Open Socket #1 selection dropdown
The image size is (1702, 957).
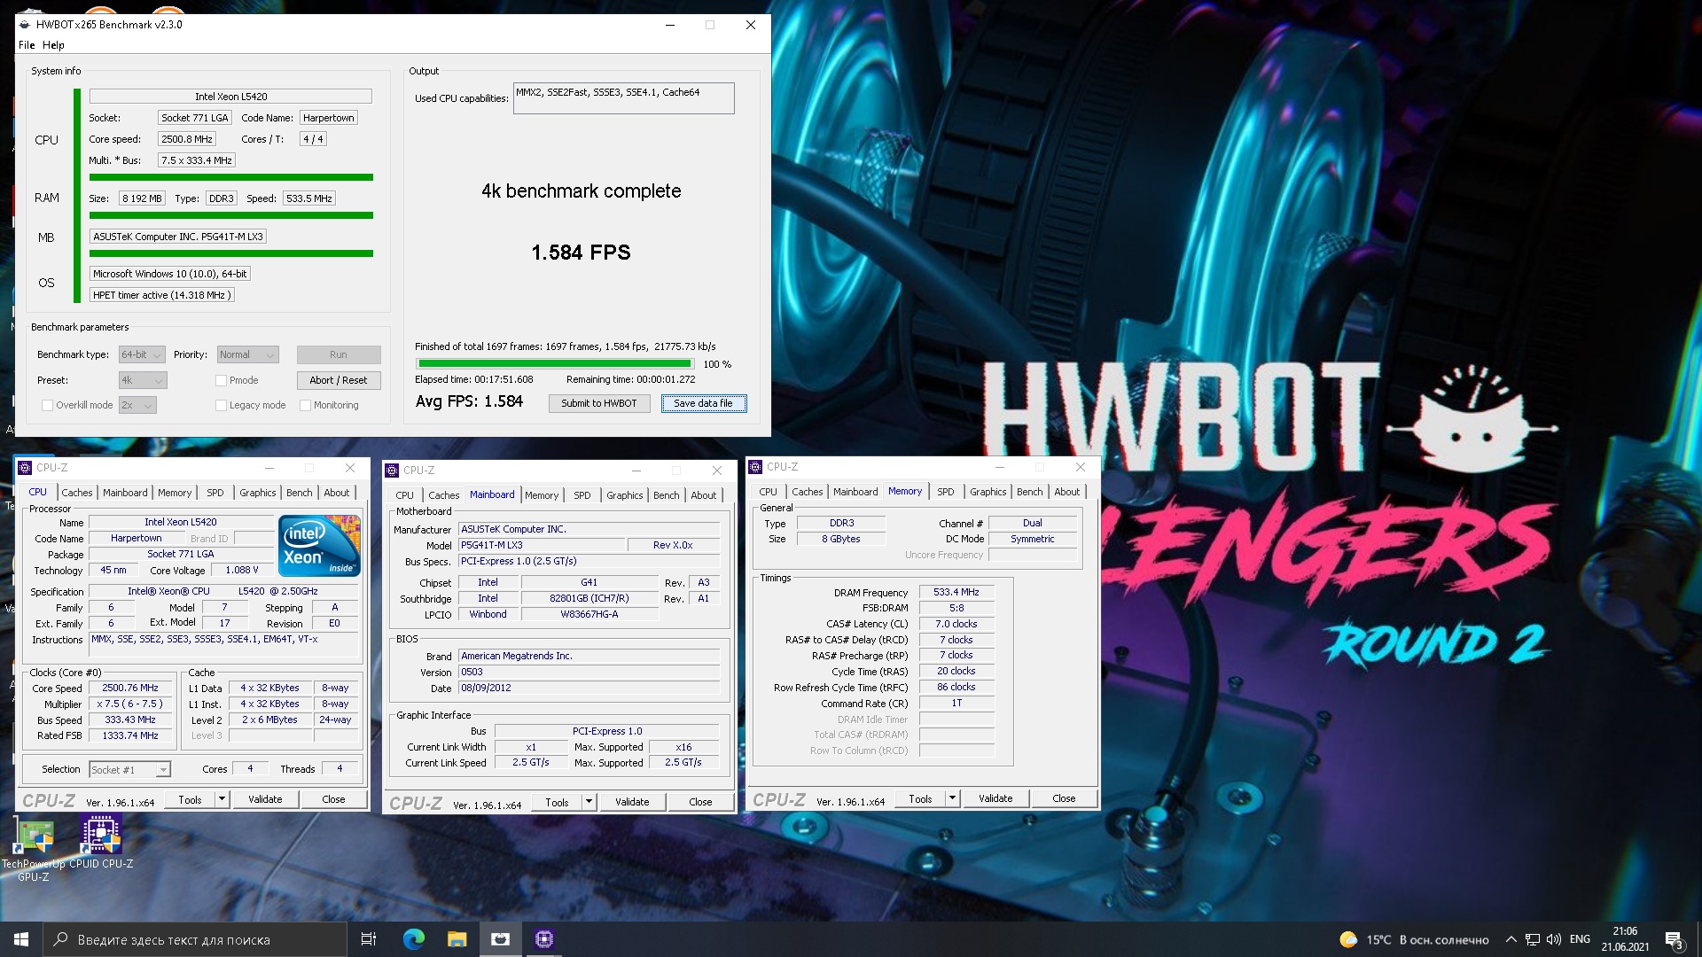tap(129, 769)
